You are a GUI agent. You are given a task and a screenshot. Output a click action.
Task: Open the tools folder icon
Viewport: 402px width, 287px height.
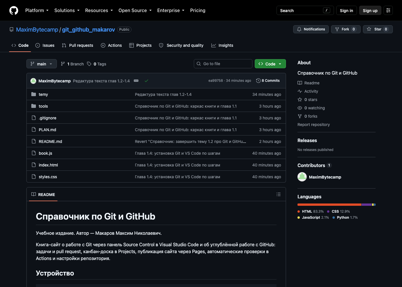34,106
